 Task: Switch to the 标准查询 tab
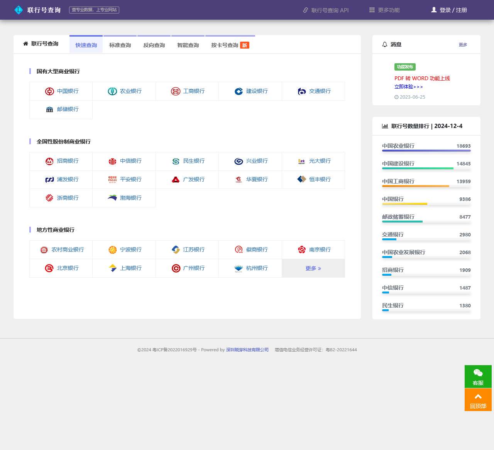coord(120,45)
